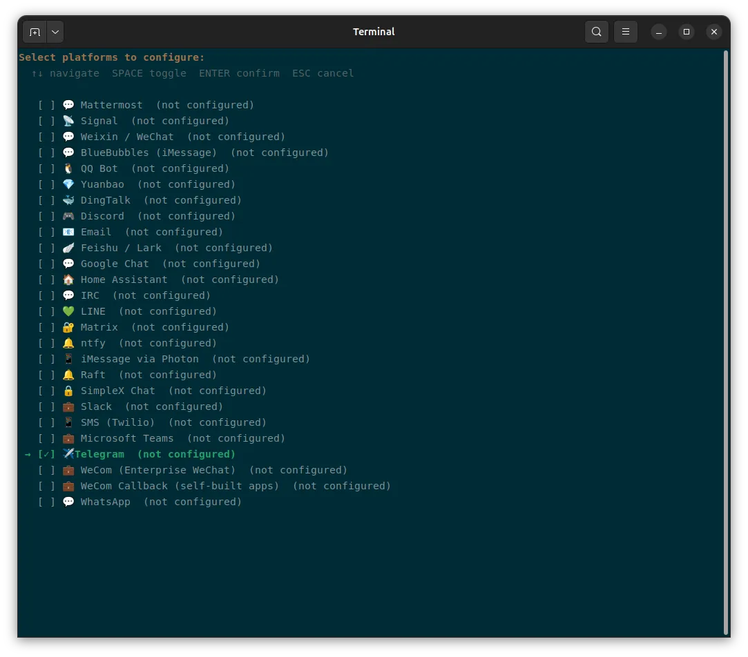Click the terminal vertical scrollbar

pos(726,342)
